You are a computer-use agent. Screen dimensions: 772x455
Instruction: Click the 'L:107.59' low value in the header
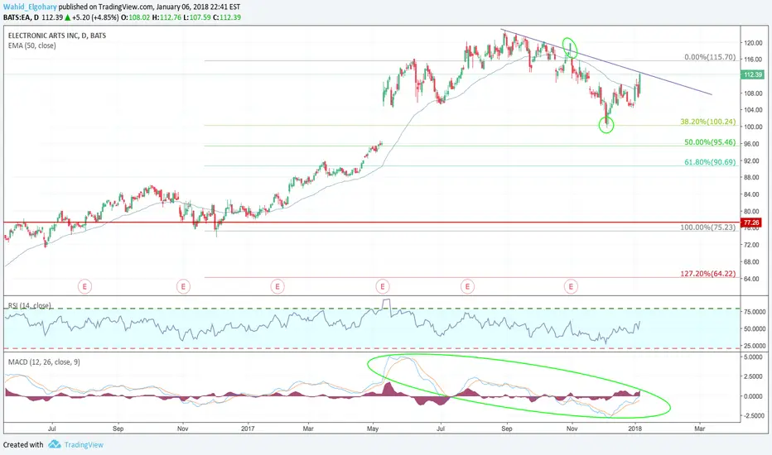point(197,17)
